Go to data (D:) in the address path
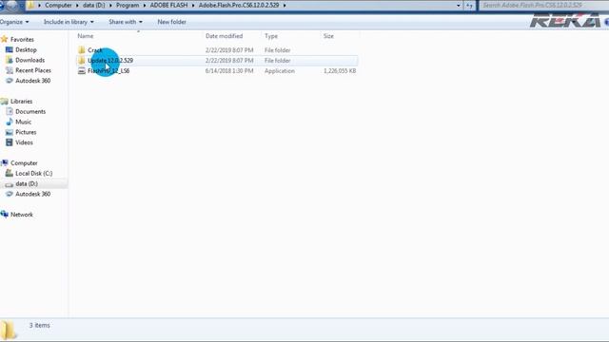The image size is (609, 342). click(x=93, y=6)
